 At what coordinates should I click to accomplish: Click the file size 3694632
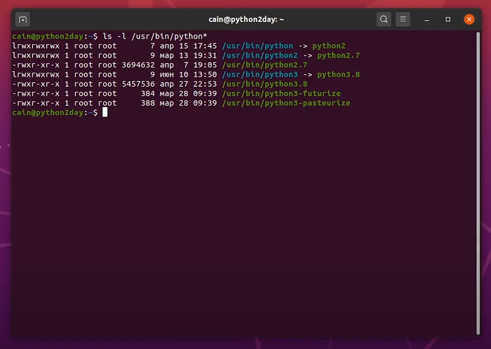(x=138, y=65)
